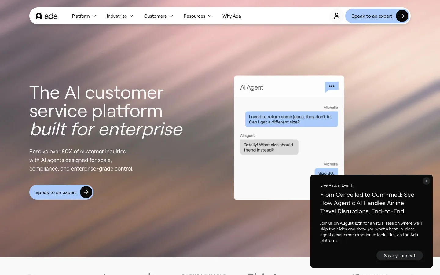Screen dimensions: 440x275
Task: Click the Size 30 chat message
Action: pos(326,172)
